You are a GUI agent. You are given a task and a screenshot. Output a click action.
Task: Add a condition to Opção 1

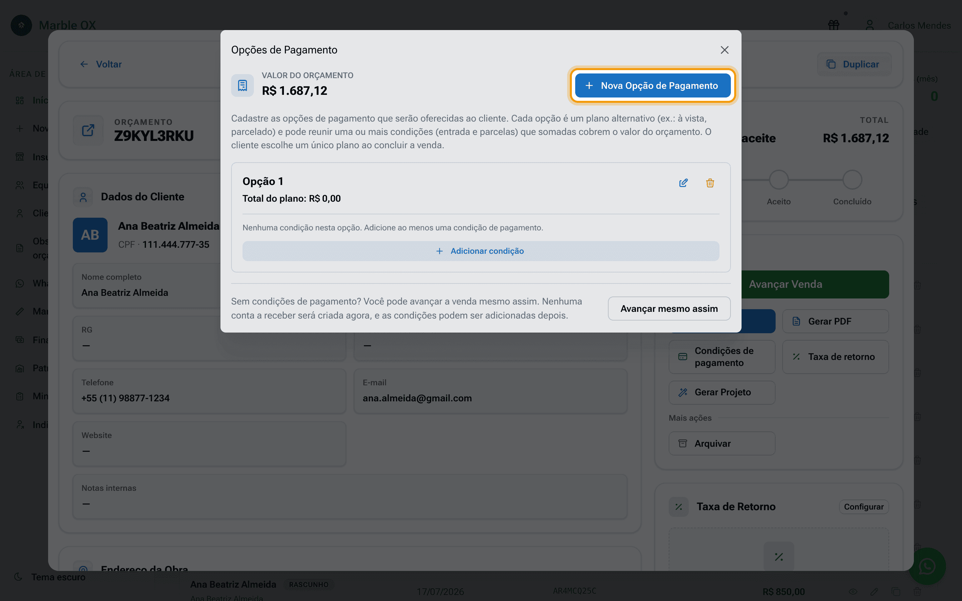point(481,251)
